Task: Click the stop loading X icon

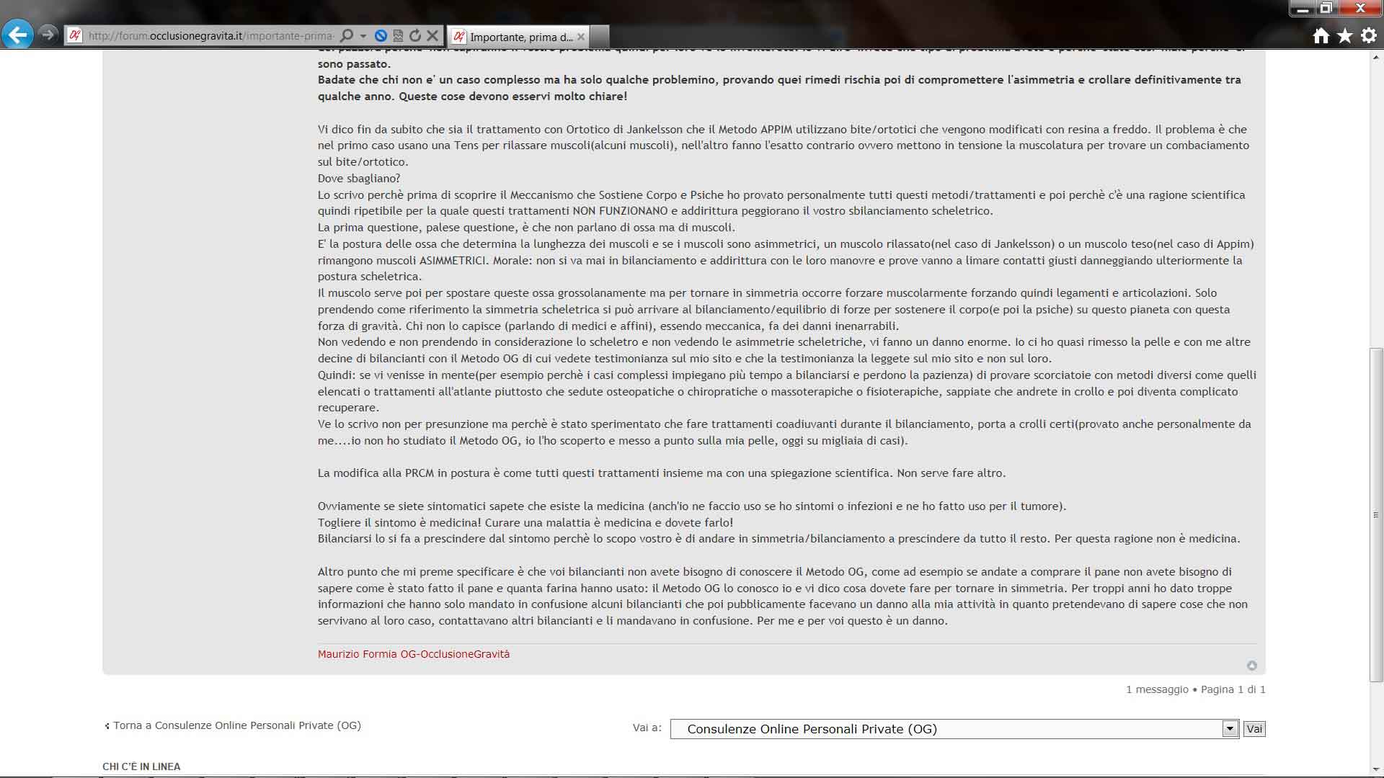Action: pos(432,35)
